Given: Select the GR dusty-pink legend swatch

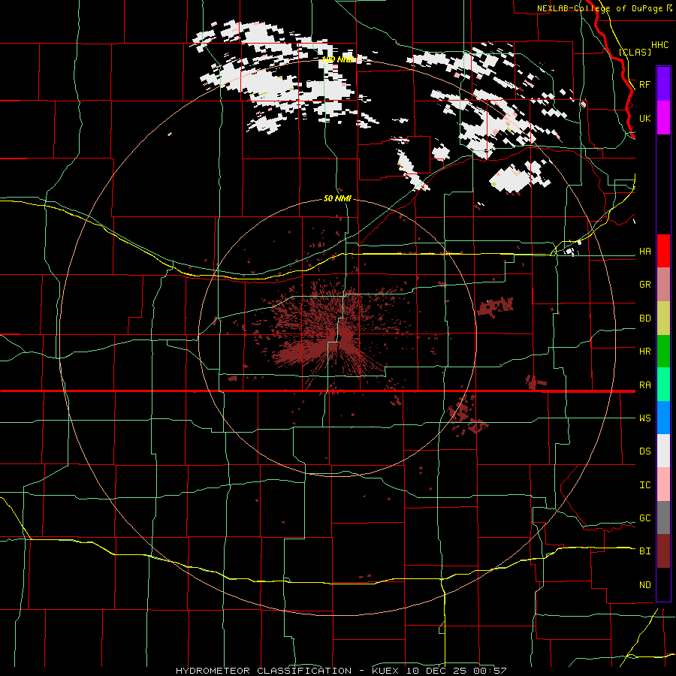Looking at the screenshot, I should click(x=663, y=285).
